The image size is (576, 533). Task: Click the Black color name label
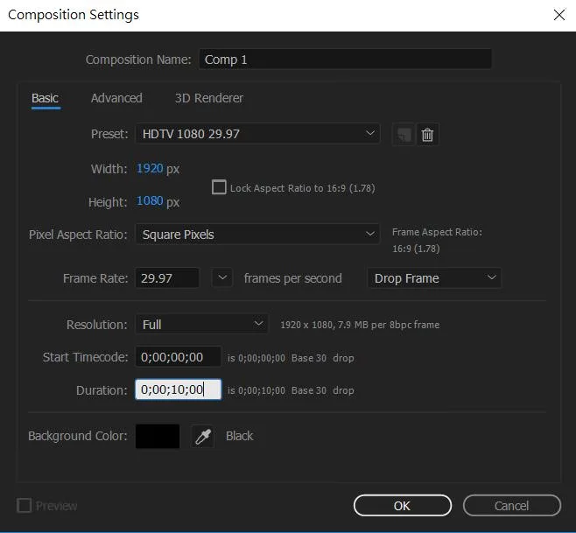tap(239, 436)
